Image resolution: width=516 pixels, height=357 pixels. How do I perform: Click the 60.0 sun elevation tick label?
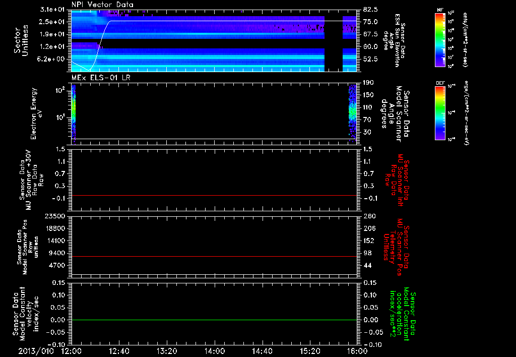370,47
